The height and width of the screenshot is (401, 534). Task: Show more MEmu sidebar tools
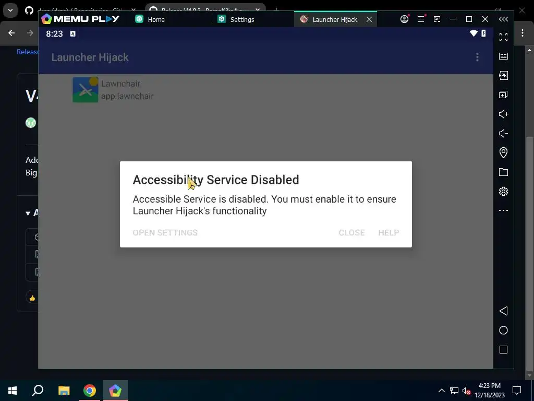tap(503, 210)
